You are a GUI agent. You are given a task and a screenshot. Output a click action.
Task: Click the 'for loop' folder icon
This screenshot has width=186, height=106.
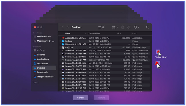[x=63, y=41]
